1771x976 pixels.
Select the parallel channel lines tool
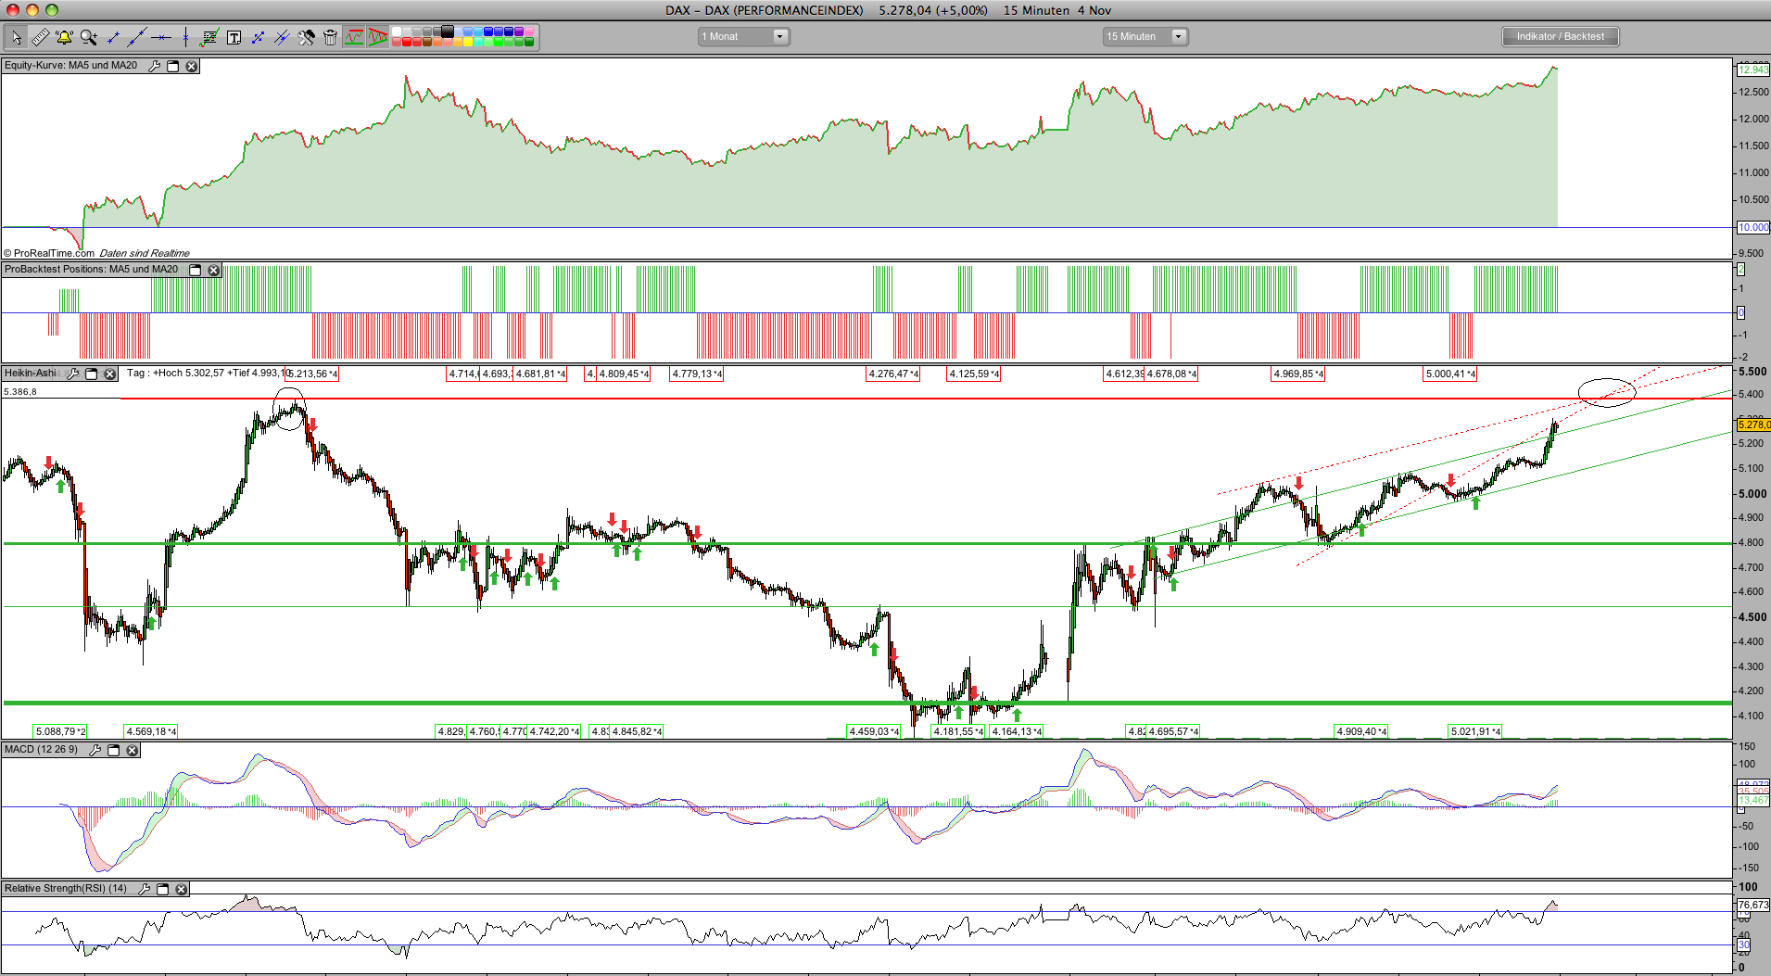point(282,37)
